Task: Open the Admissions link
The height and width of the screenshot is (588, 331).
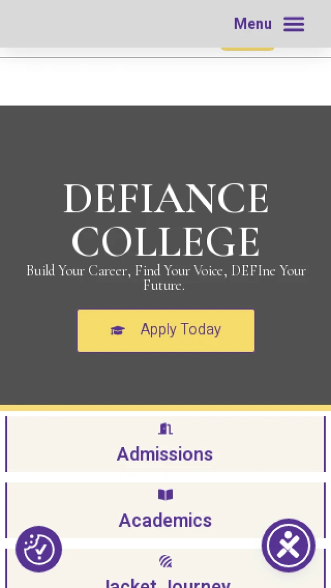Action: pos(165,454)
